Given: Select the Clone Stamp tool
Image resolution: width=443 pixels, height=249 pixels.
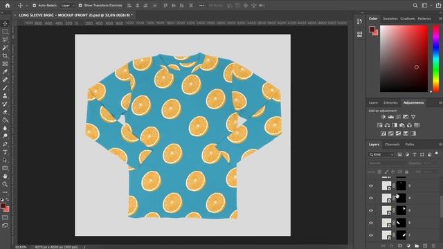Looking at the screenshot, I should [x=5, y=95].
